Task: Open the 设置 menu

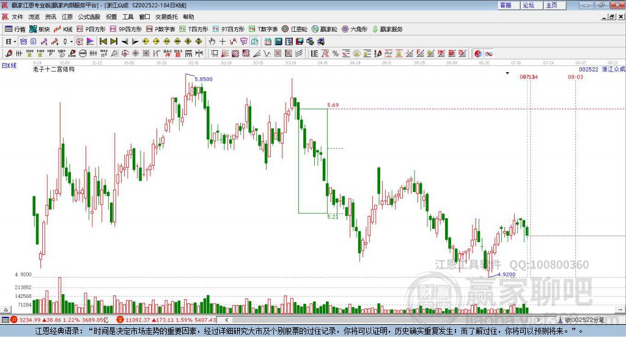Action: click(x=111, y=17)
